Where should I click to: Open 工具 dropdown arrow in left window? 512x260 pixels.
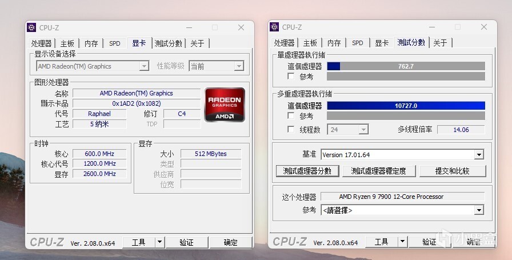(159, 242)
